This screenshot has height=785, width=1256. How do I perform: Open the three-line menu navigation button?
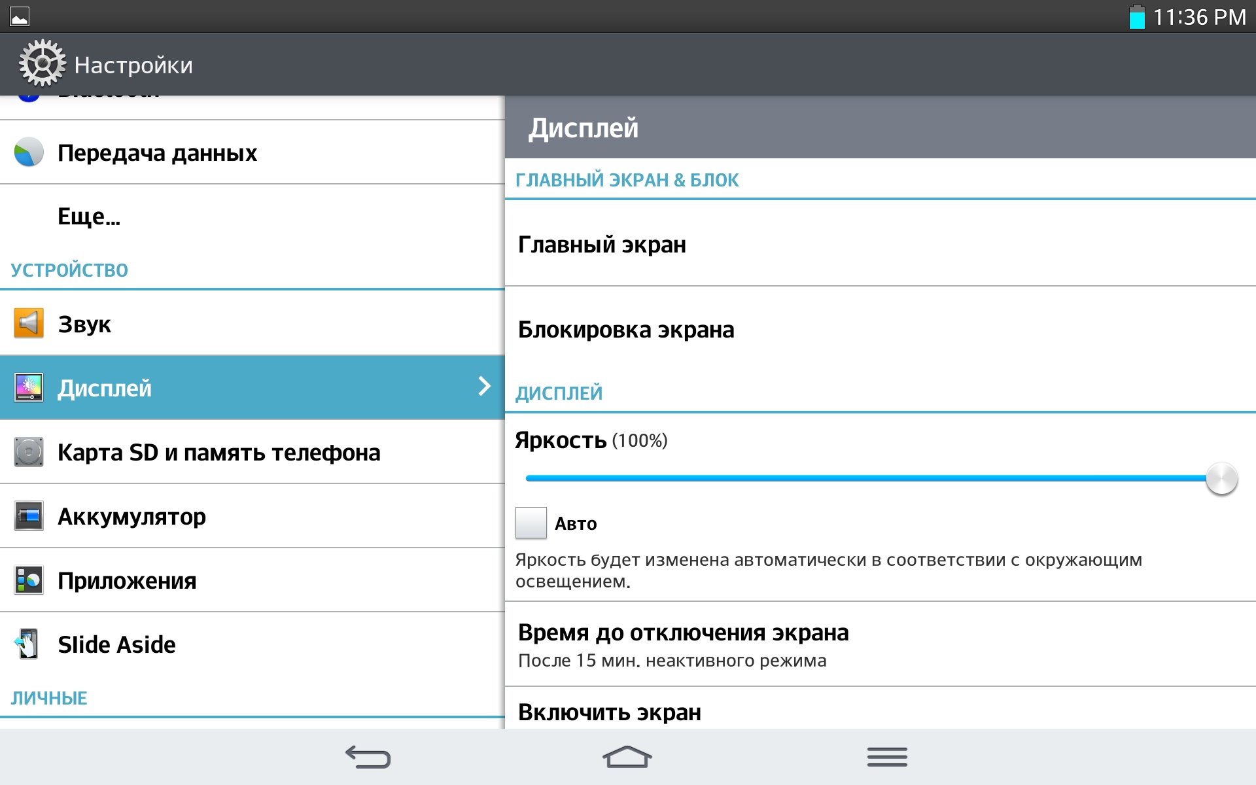click(887, 757)
